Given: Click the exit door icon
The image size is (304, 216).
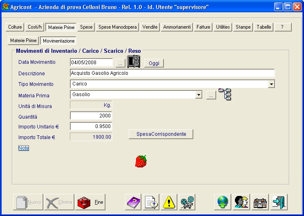Looking at the screenshot, I should (279, 202).
